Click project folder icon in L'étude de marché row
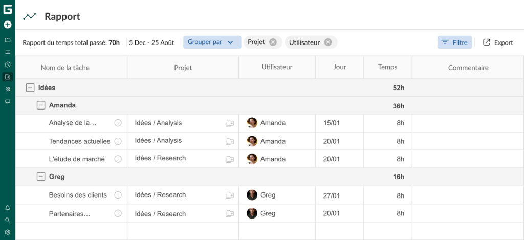Screen dimensions: 524x240 click(230, 159)
